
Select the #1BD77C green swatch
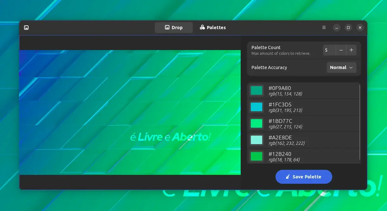(257, 124)
